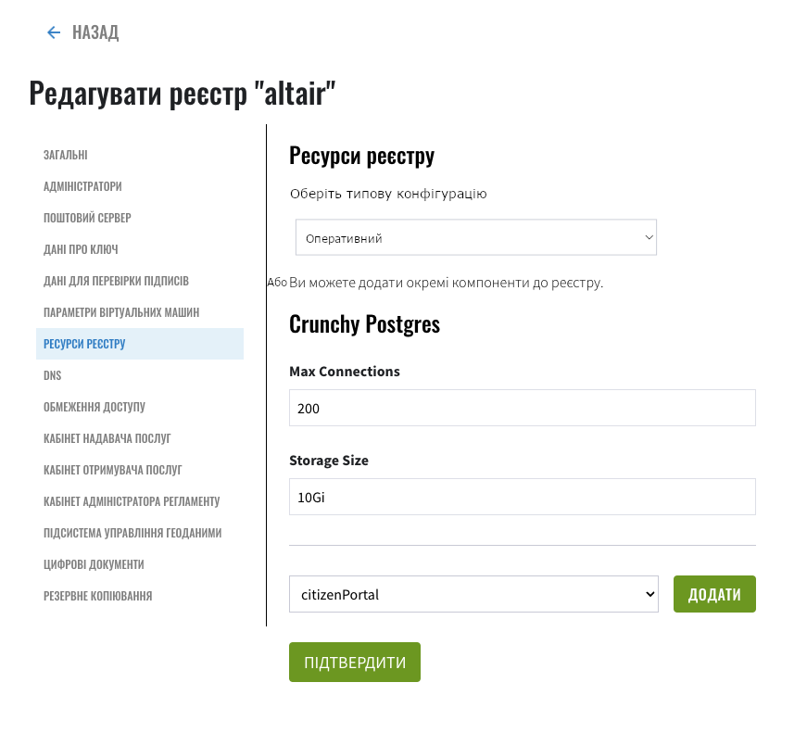Select the DNS menu item
This screenshot has height=733, width=807.
[53, 375]
